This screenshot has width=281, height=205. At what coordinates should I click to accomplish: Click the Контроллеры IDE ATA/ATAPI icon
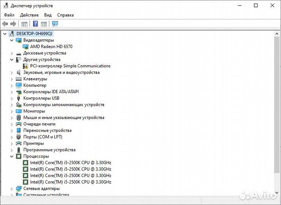click(19, 92)
